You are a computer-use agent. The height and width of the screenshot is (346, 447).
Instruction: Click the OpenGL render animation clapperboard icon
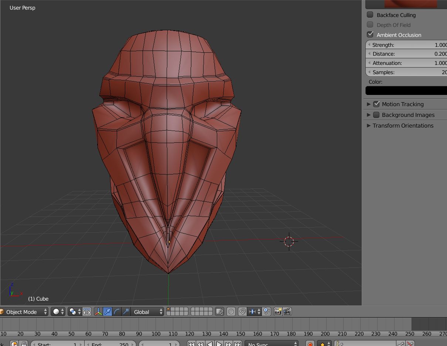(287, 312)
